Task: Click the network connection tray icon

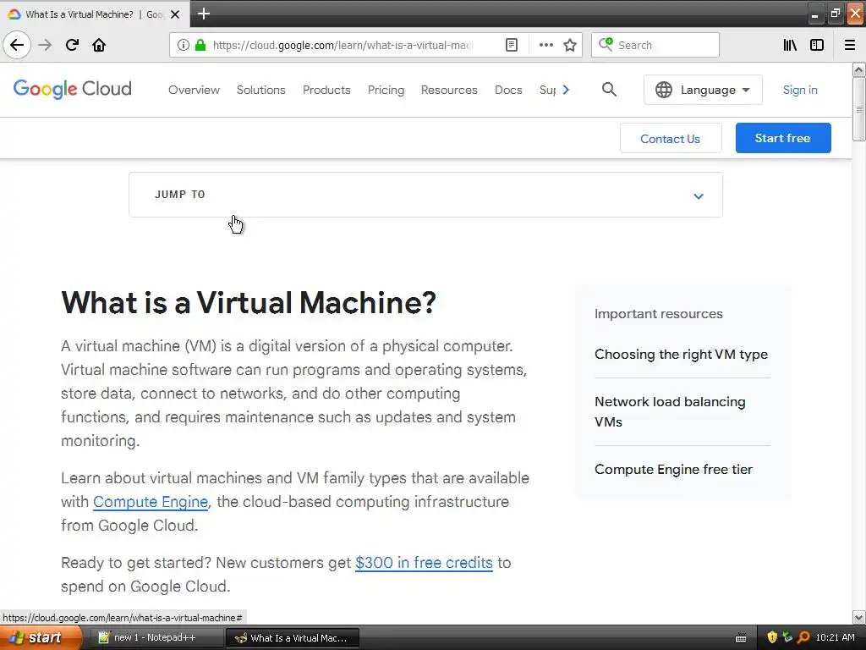Action: (787, 638)
